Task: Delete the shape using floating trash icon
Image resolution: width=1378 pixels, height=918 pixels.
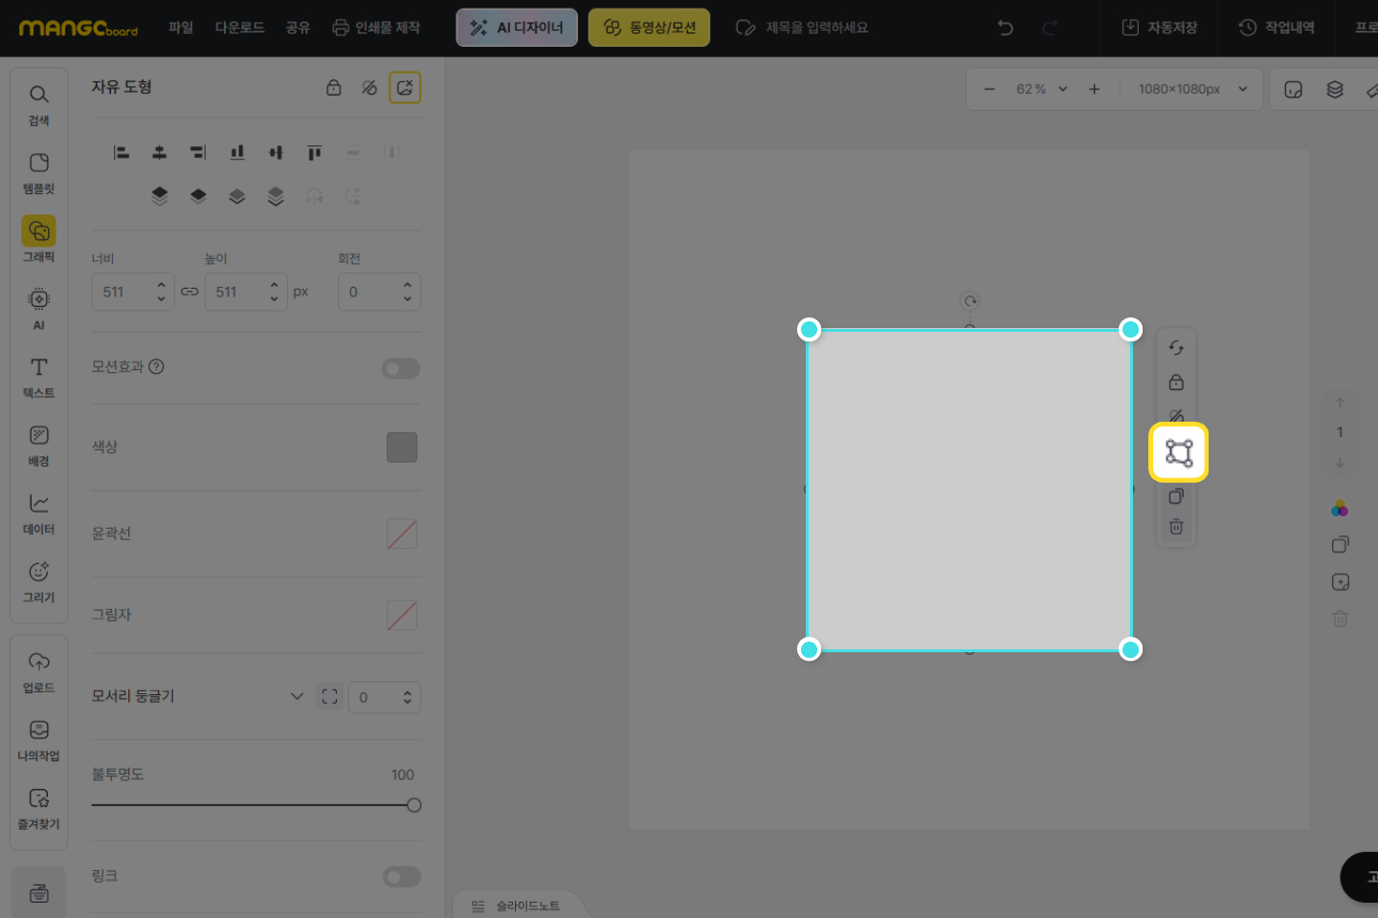Action: [x=1176, y=527]
